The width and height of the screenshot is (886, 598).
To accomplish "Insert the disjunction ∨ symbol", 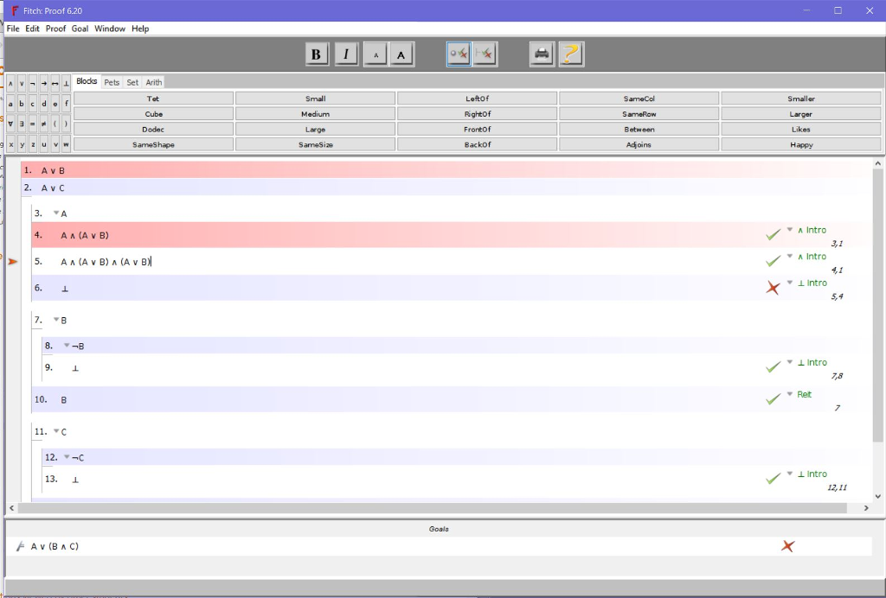I will [22, 83].
